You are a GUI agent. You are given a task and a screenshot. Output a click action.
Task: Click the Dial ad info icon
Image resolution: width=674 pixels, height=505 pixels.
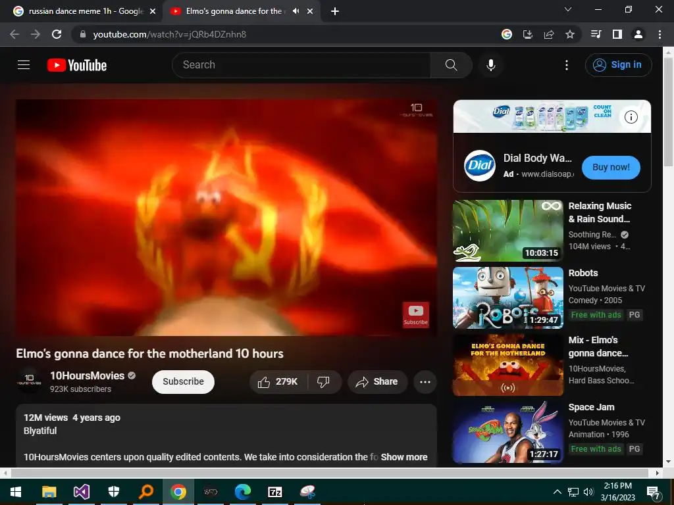631,117
